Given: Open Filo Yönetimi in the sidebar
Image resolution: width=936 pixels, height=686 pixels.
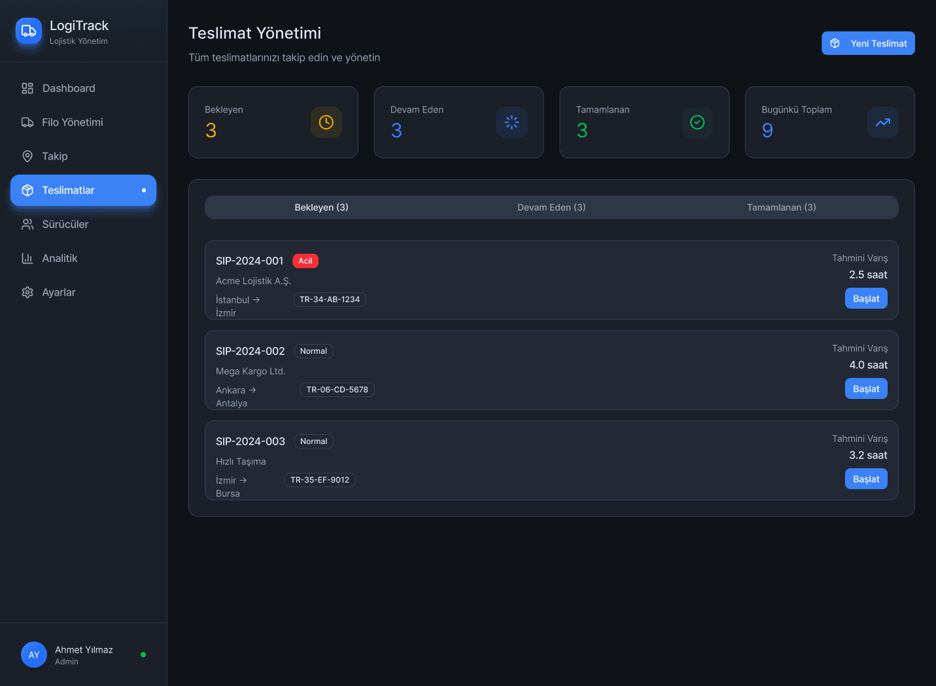Looking at the screenshot, I should [x=83, y=122].
